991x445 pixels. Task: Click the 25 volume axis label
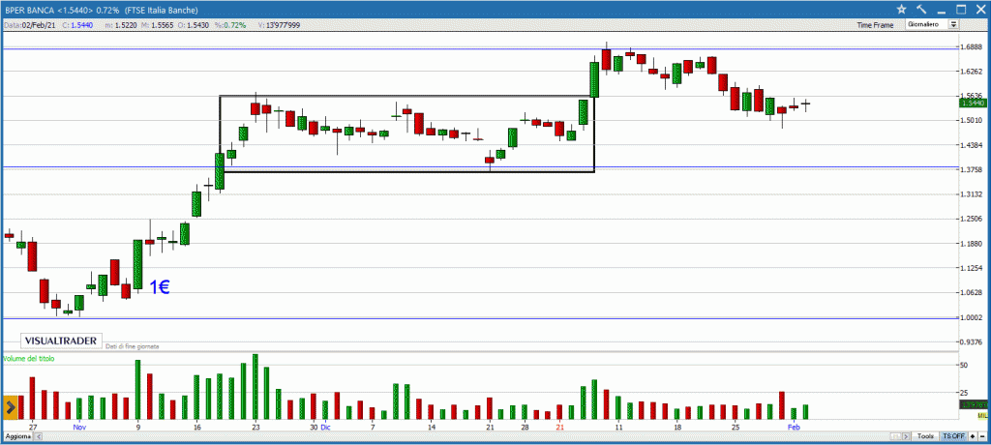(x=964, y=392)
